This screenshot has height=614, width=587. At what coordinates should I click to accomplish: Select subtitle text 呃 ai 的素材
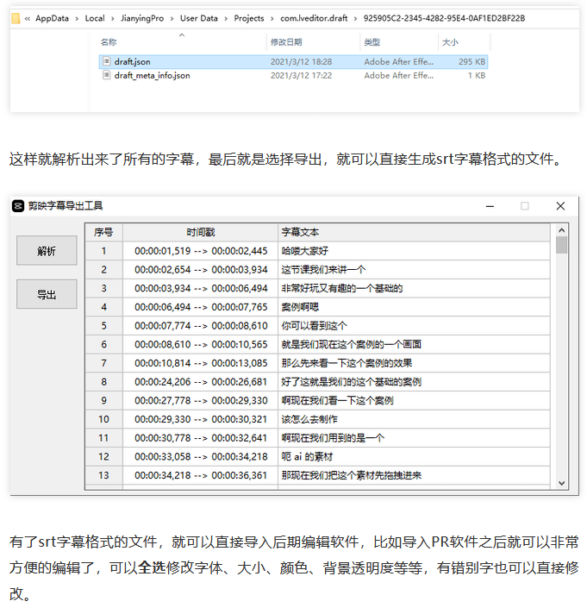307,456
